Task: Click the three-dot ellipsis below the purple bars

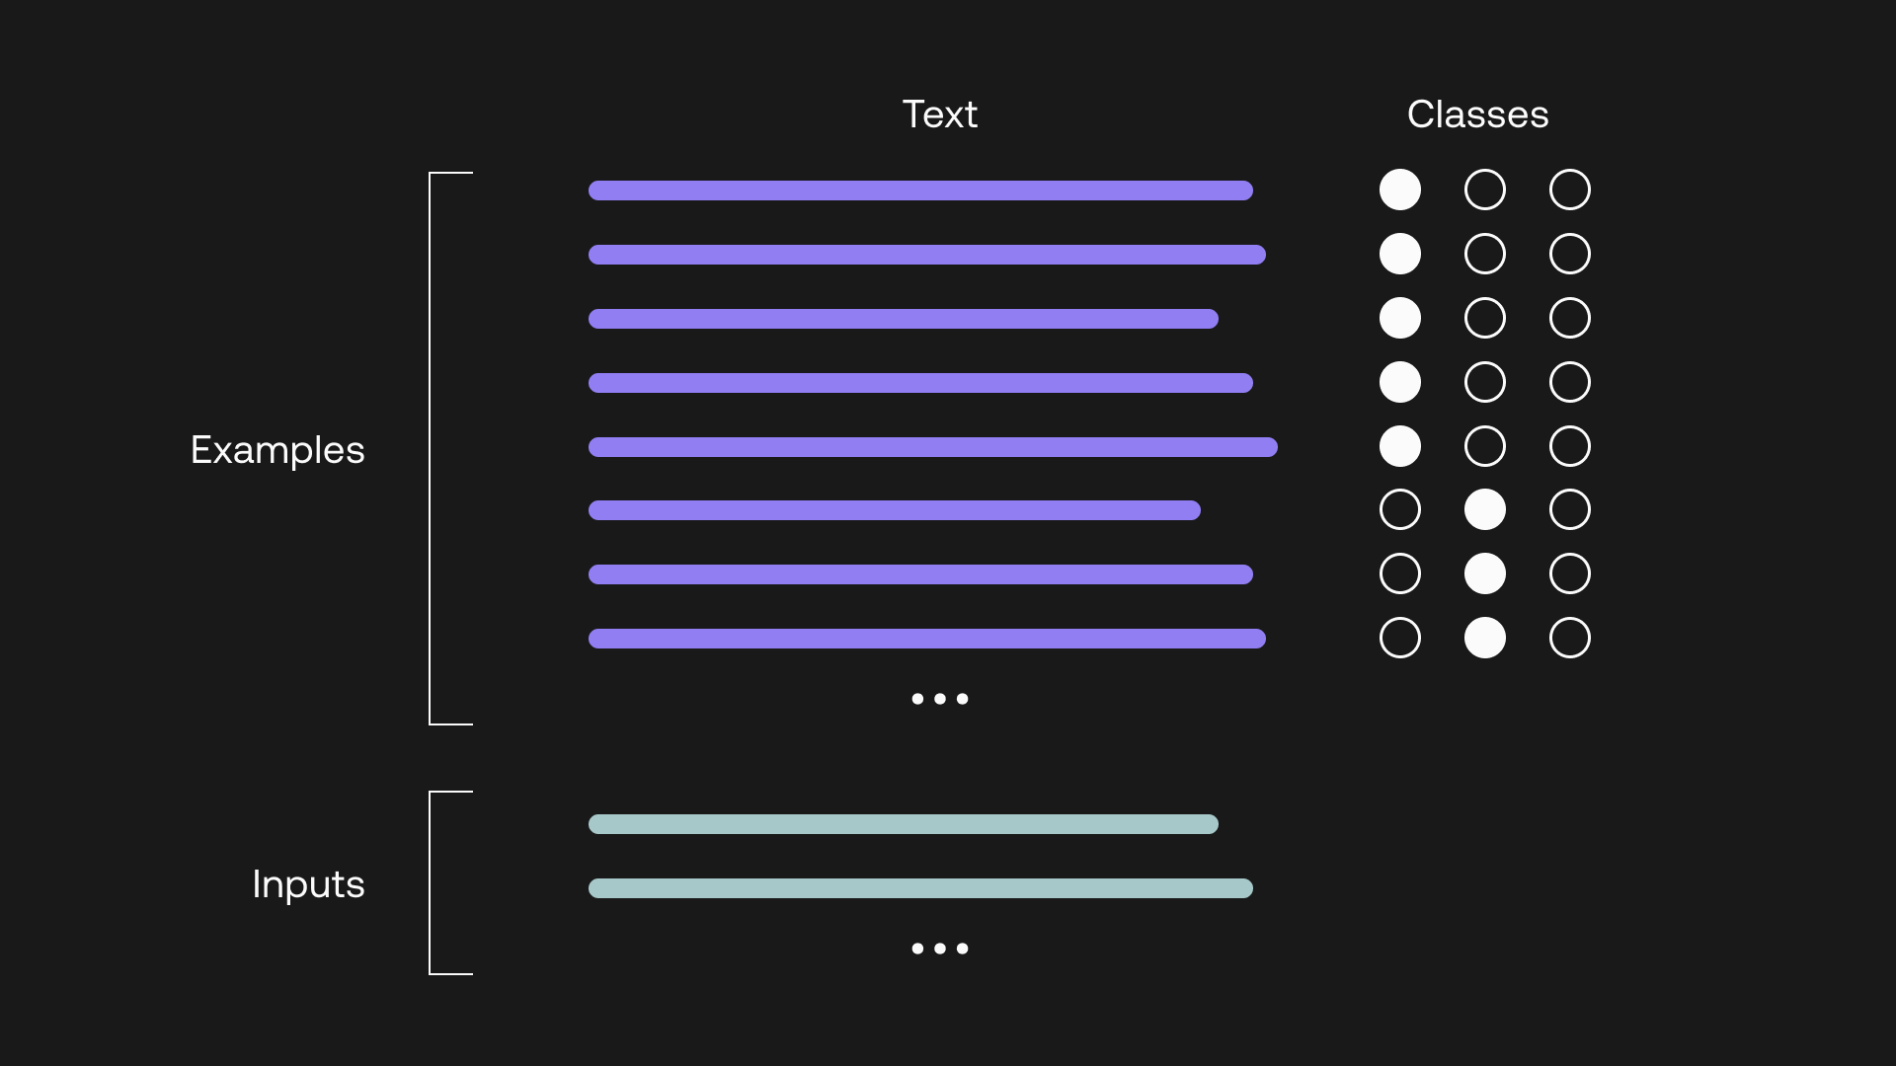Action: (939, 699)
